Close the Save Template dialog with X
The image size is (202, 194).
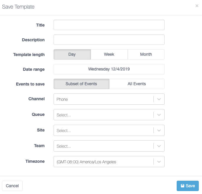(197, 6)
